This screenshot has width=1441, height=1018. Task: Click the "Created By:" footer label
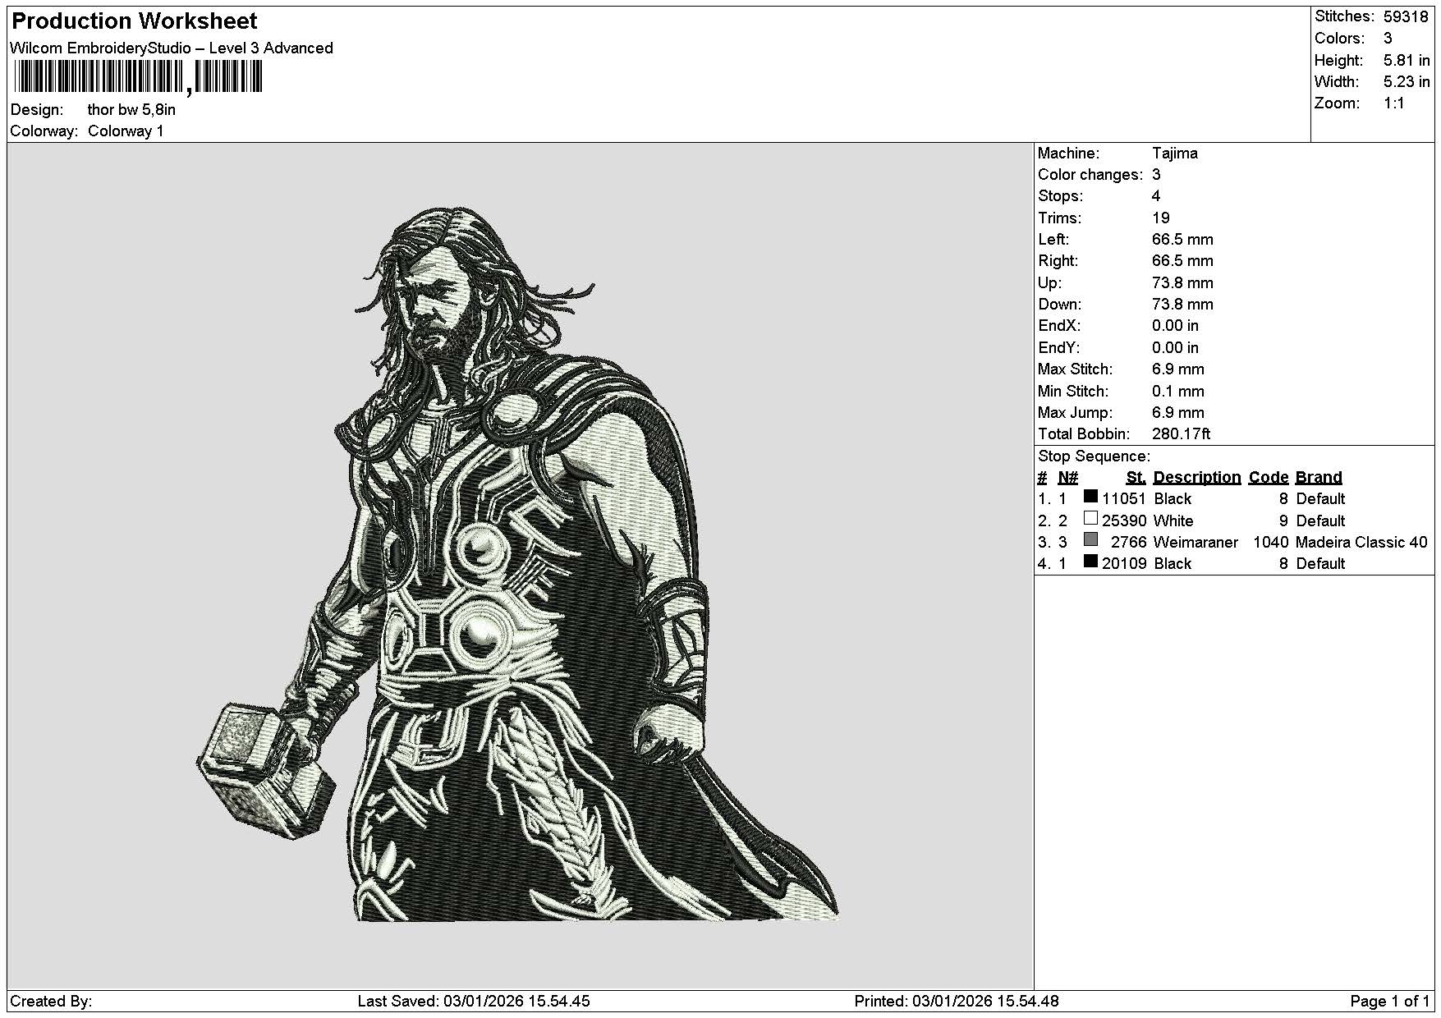51,1002
